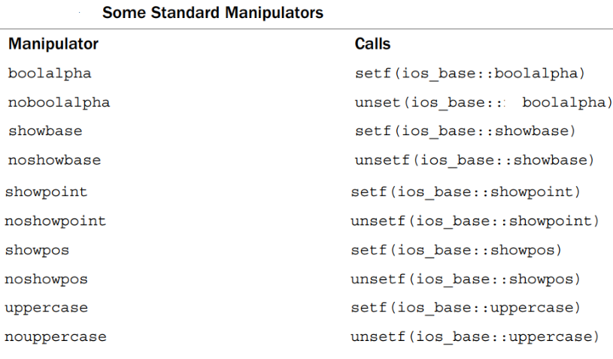Screen dimensions: 613x359
Task: Select the showpoint manipulator name
Action: tap(46, 192)
